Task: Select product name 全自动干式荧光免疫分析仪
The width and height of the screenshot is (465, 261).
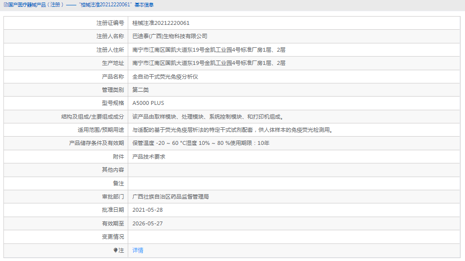Action: click(x=165, y=77)
